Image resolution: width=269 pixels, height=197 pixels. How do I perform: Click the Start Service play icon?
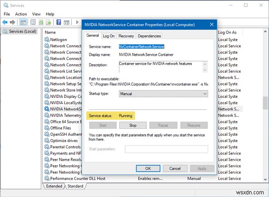(x=77, y=22)
